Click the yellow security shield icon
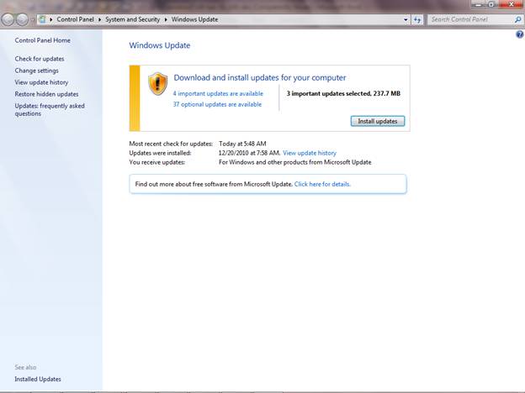Screen dimensions: 525x393 click(x=157, y=83)
